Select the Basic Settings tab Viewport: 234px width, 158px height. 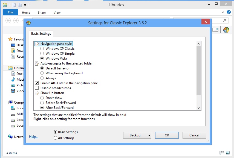[41, 34]
